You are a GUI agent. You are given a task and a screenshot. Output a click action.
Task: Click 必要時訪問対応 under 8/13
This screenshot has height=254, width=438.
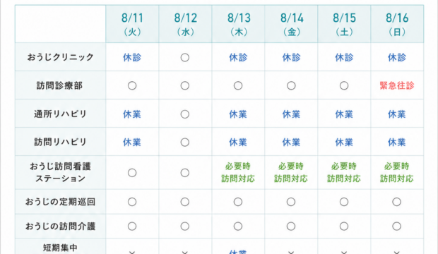coord(238,172)
